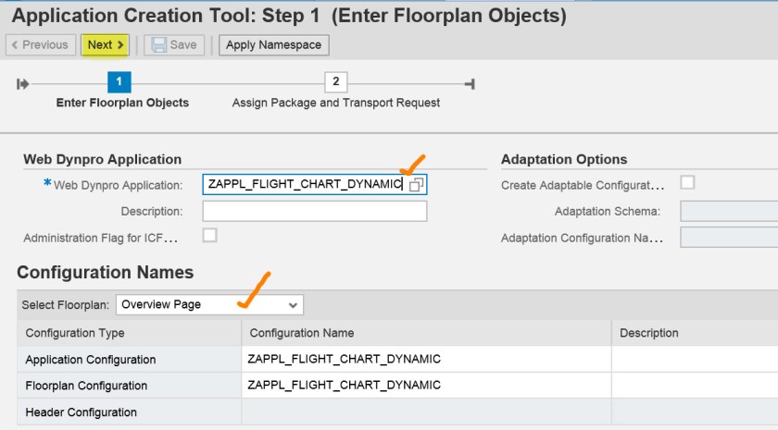Focus the Web Dynpro Application text field
Image resolution: width=778 pixels, height=430 pixels.
pos(303,185)
